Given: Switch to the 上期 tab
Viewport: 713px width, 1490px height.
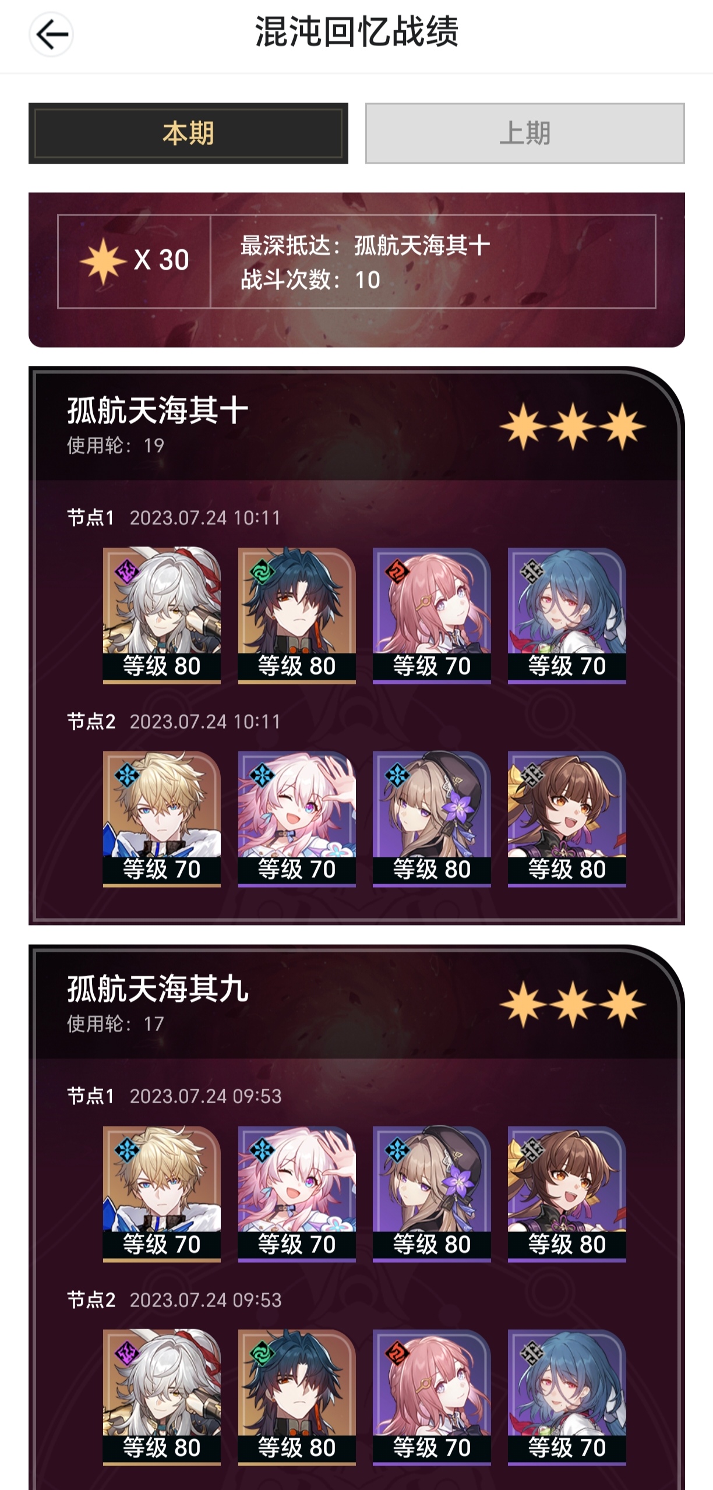Looking at the screenshot, I should click(x=525, y=133).
